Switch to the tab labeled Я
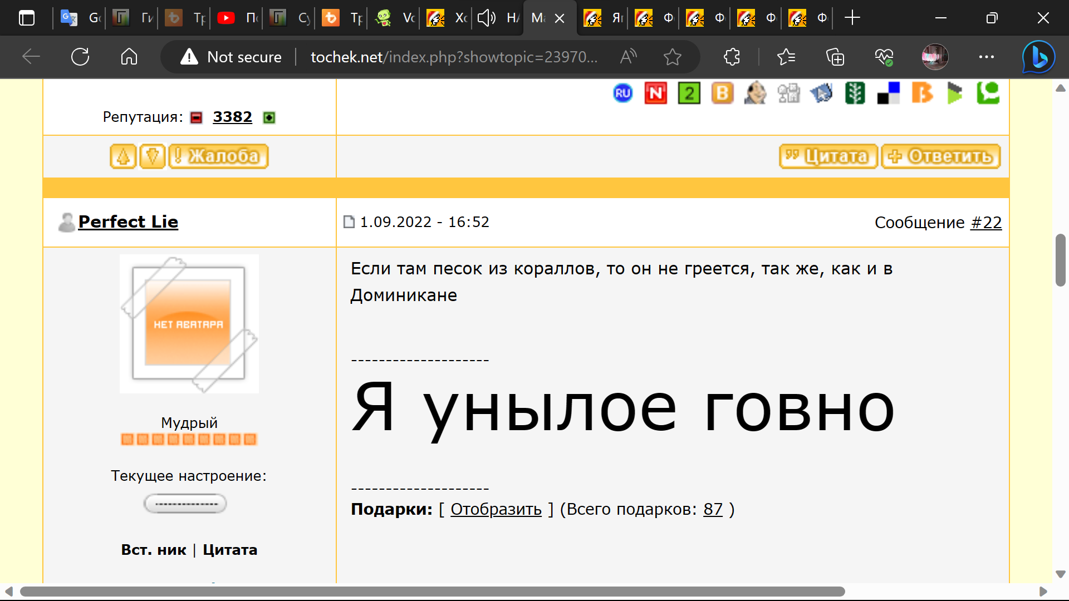 603,18
